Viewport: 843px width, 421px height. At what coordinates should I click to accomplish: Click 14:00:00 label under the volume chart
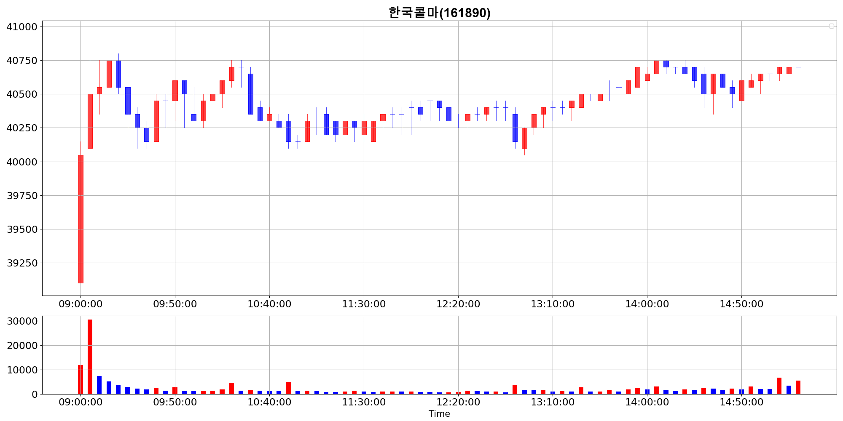(x=647, y=402)
